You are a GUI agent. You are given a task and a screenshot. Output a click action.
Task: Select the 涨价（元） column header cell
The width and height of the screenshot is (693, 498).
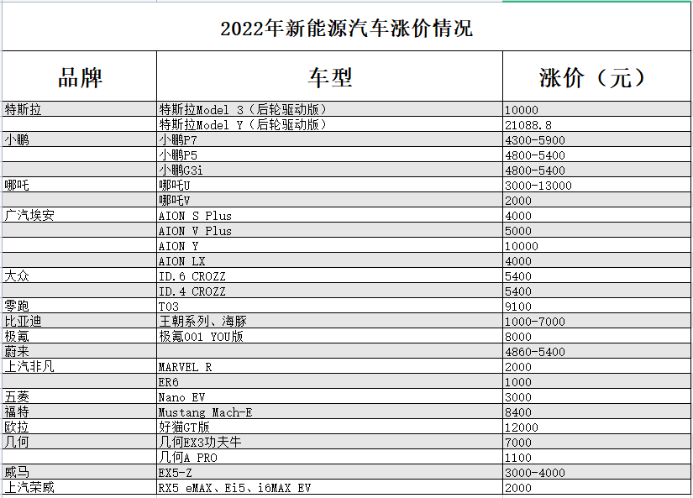click(x=595, y=78)
